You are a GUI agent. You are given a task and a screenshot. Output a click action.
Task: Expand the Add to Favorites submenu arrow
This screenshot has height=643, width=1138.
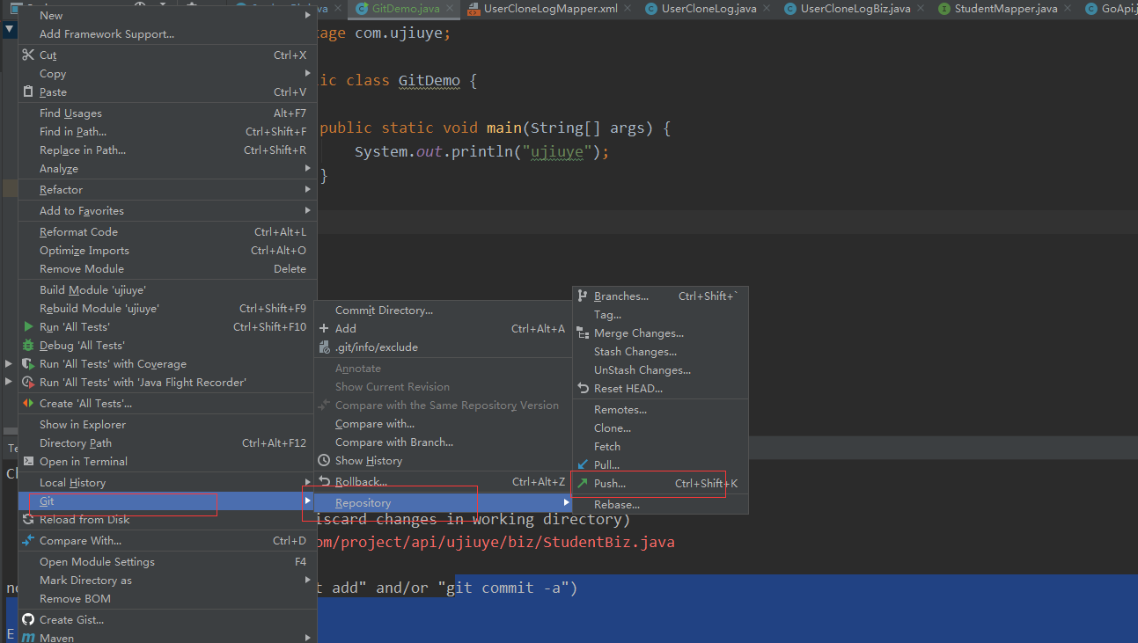click(307, 210)
